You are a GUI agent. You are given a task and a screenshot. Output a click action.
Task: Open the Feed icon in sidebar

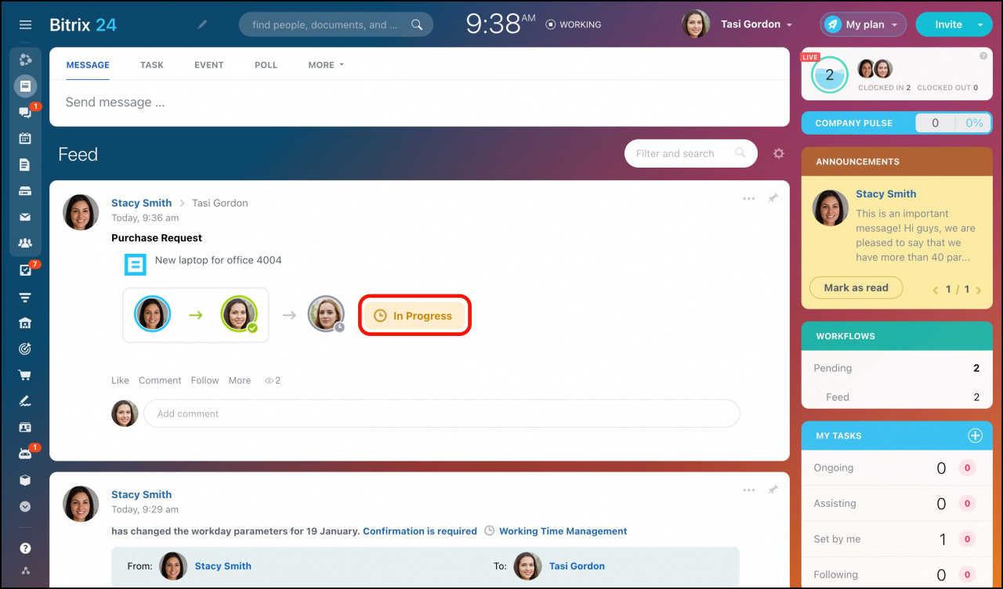pos(25,86)
